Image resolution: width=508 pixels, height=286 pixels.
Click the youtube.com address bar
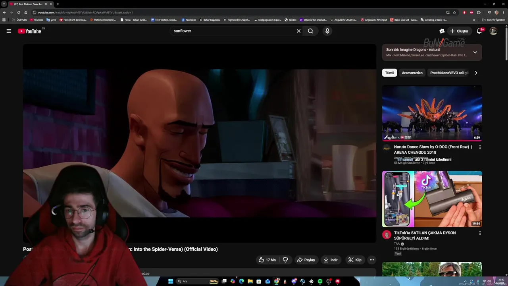tap(238, 12)
